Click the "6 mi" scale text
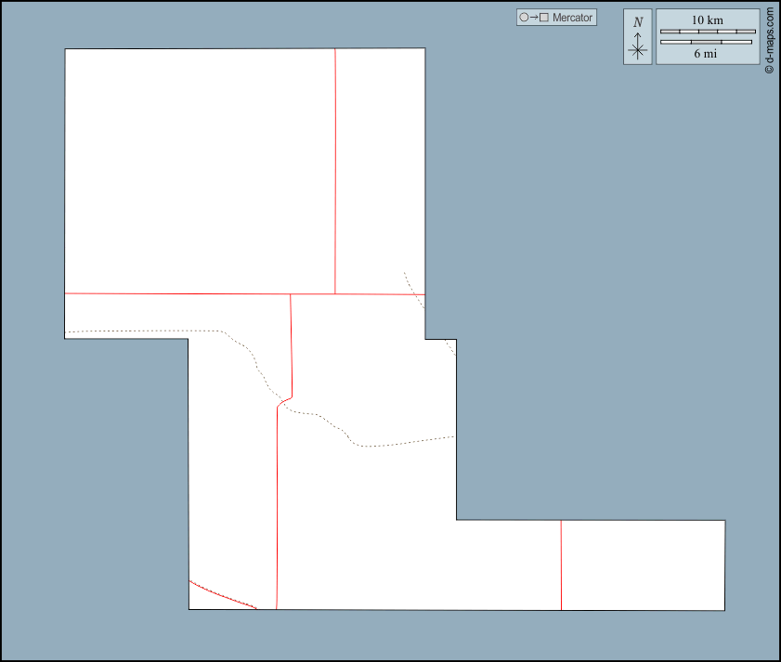This screenshot has height=662, width=781. click(x=706, y=53)
